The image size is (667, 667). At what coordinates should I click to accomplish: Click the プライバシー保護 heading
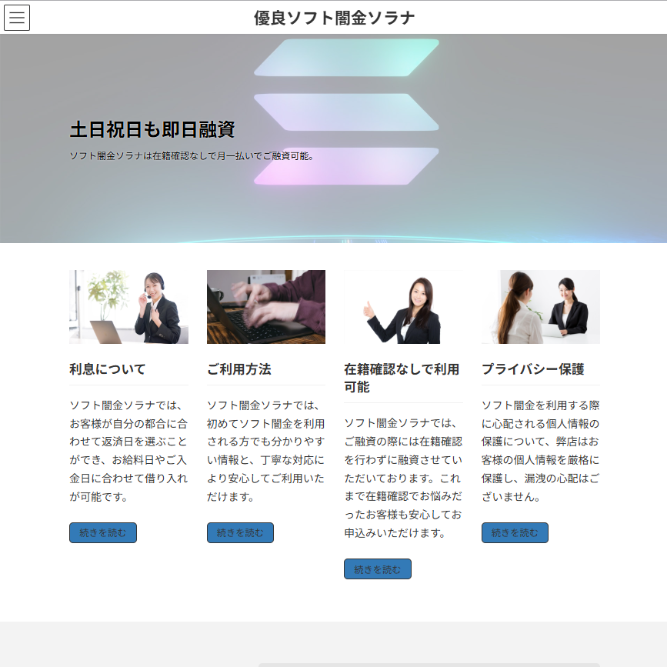533,369
